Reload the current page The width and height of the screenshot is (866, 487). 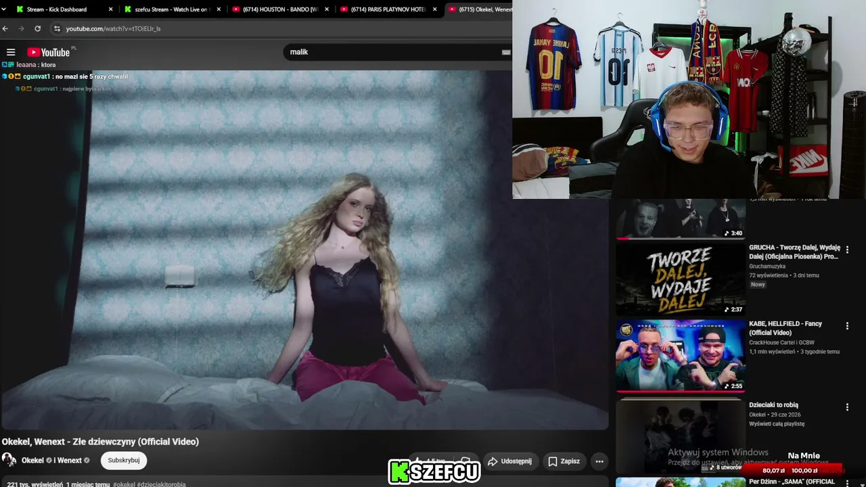(37, 28)
